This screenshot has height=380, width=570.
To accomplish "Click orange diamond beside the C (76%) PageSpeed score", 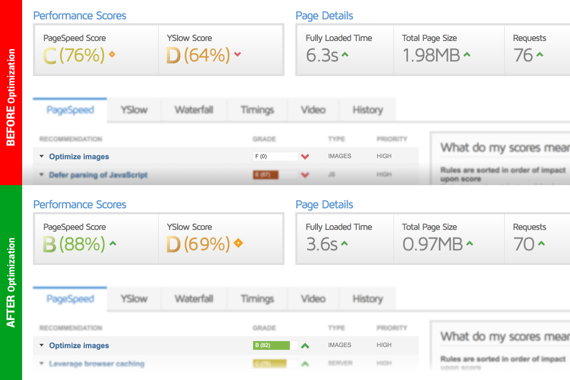I will (112, 55).
